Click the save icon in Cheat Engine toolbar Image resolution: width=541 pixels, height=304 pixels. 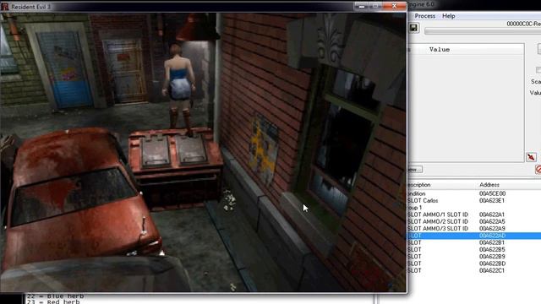tap(413, 28)
